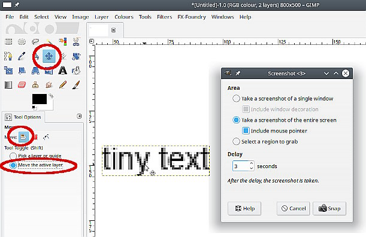Viewport: 366px width, 237px height.
Task: Select the Pencil tool
Action: (x=62, y=84)
